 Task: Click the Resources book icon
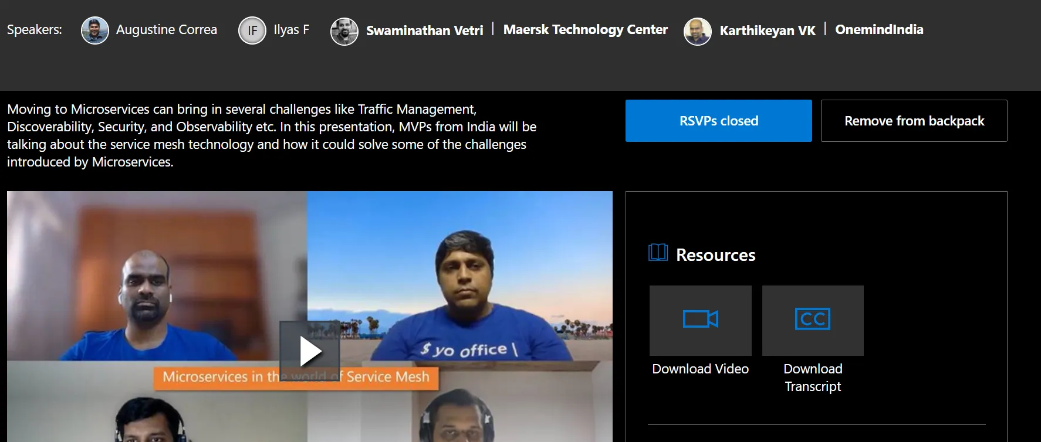pyautogui.click(x=658, y=253)
